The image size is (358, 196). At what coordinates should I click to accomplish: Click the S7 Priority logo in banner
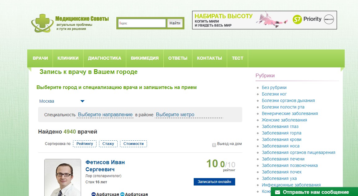click(307, 19)
